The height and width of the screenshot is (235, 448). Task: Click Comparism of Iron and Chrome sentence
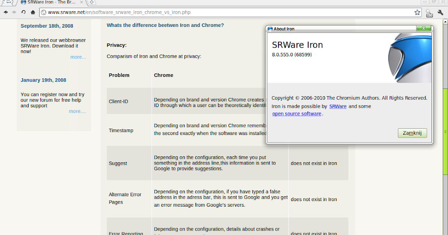(154, 57)
